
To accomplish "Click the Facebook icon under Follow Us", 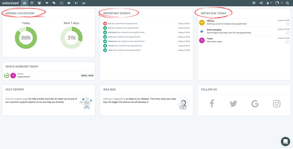I will 212,104.
